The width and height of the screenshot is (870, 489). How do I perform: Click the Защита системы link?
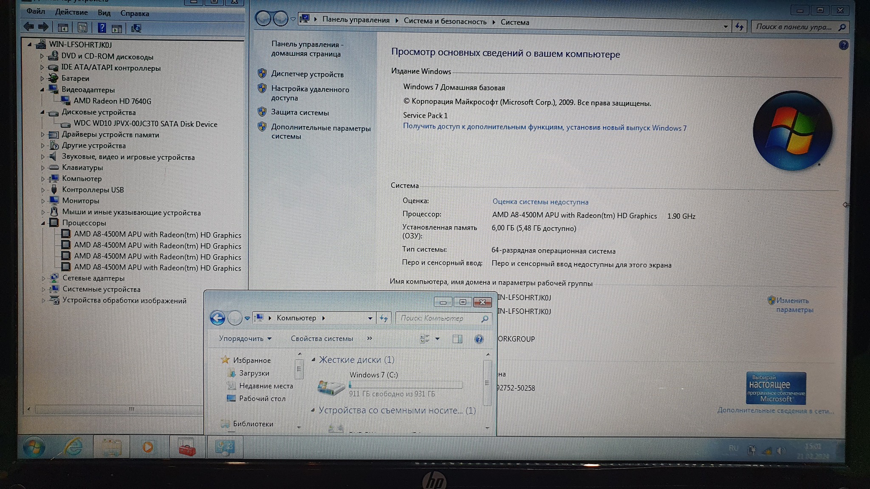point(300,112)
